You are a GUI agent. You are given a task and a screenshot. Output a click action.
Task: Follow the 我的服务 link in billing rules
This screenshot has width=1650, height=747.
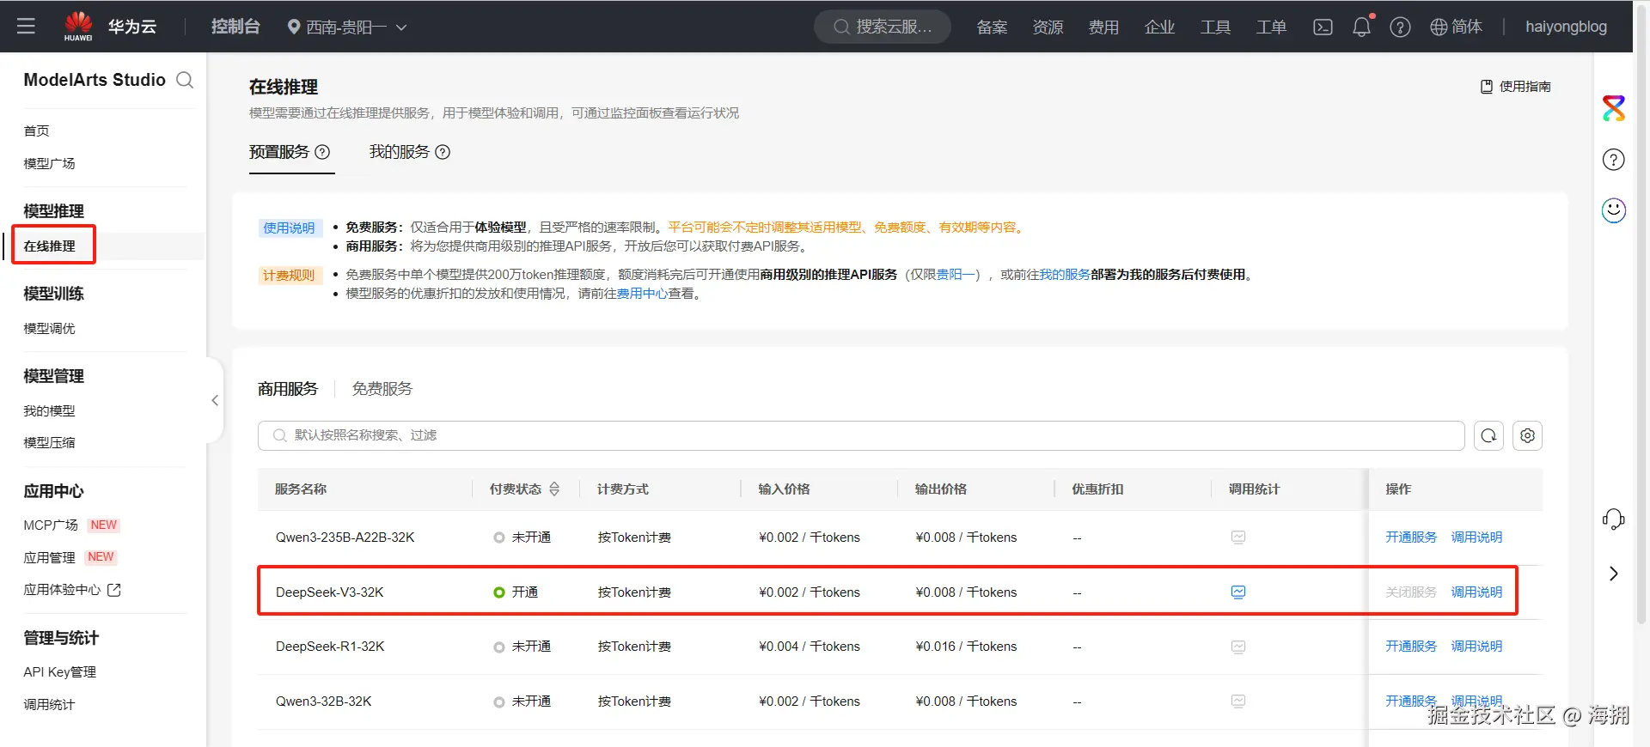1065,275
